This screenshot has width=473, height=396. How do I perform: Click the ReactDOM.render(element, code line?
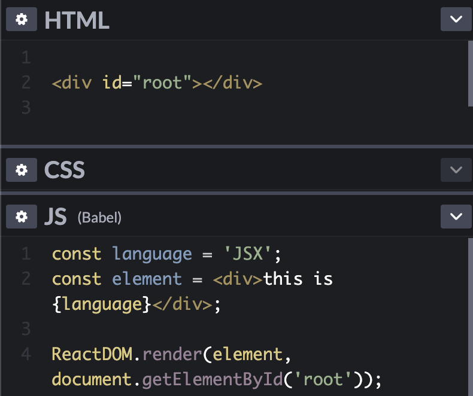[171, 354]
